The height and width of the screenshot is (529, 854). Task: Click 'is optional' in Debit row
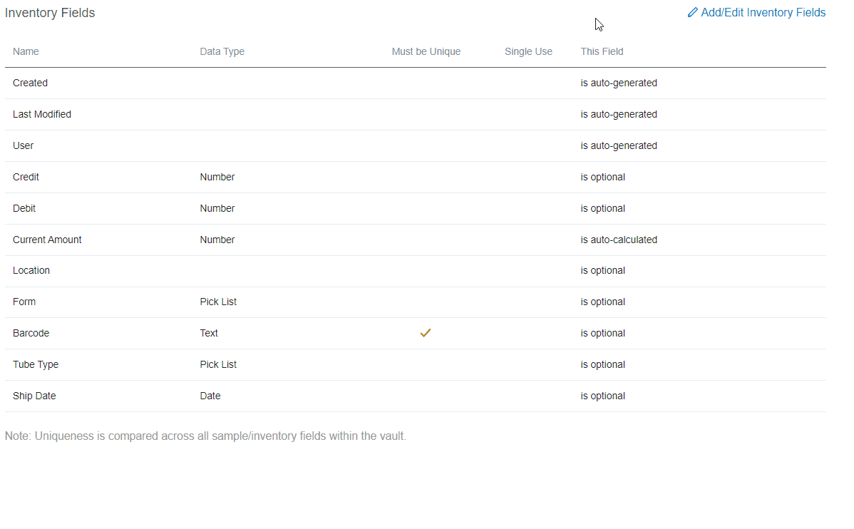[603, 209]
